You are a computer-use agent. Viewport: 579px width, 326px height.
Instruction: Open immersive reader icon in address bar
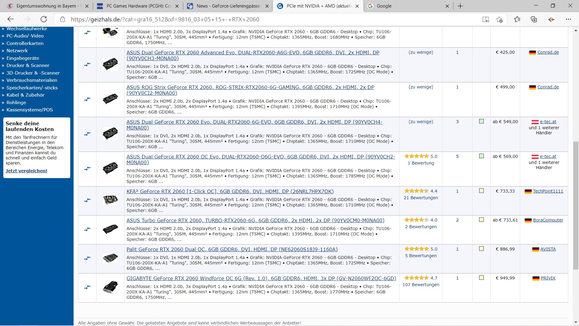[486, 19]
